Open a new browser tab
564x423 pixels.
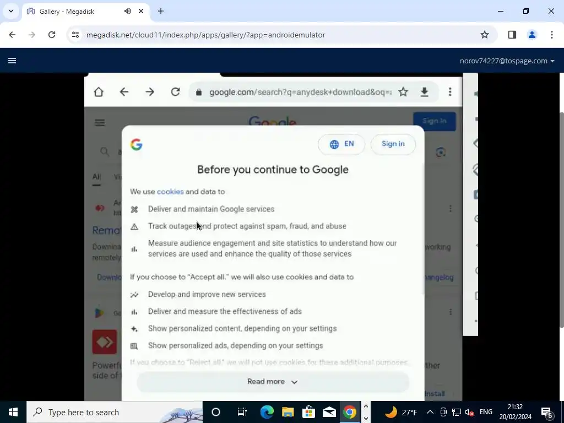[161, 11]
